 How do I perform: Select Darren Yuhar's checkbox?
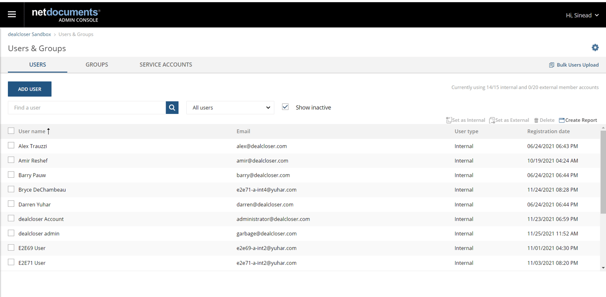click(11, 204)
